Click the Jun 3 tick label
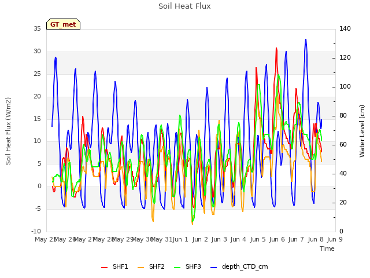The width and height of the screenshot is (370, 278). point(219,239)
